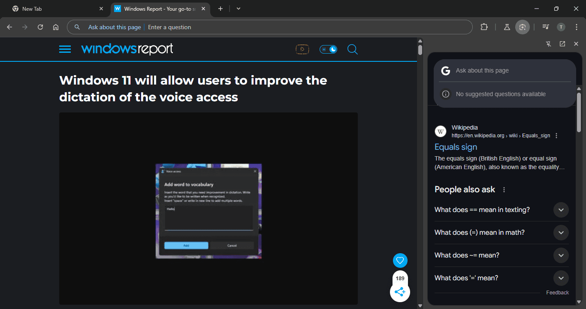Click the Ask about this page box
Image resolution: width=586 pixels, height=309 pixels.
point(505,70)
